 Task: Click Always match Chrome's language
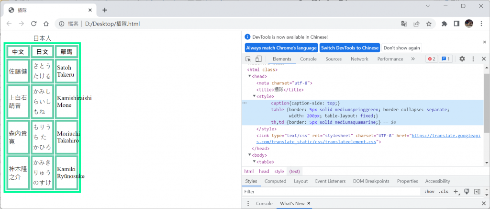(281, 48)
